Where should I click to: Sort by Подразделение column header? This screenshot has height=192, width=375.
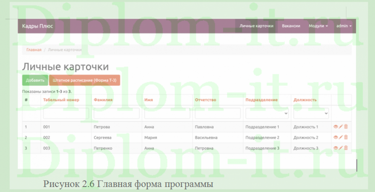[x=262, y=100]
